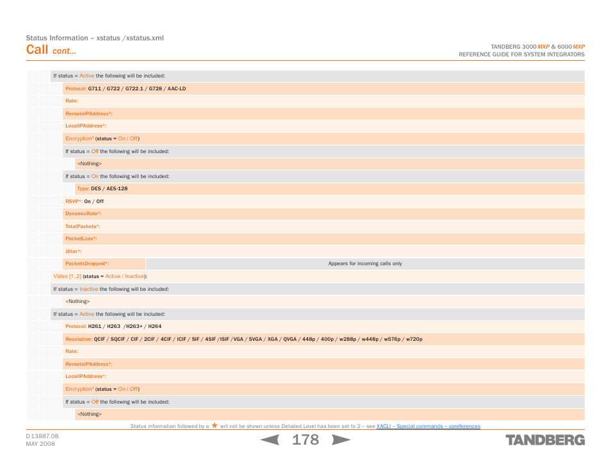Select video Protocol row with H261
The height and width of the screenshot is (460, 611).
point(323,326)
